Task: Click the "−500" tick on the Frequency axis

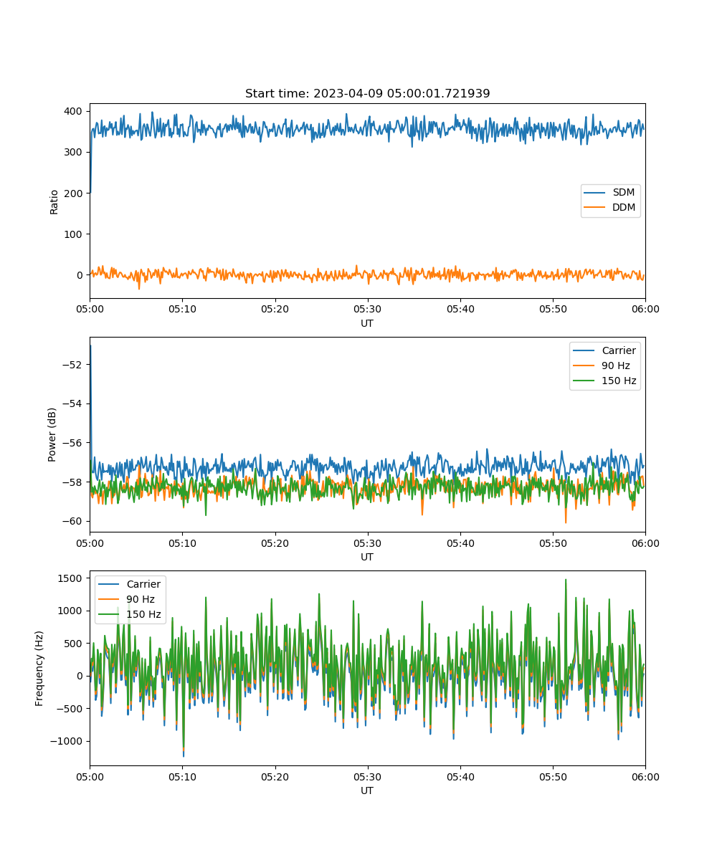Action: pyautogui.click(x=70, y=708)
